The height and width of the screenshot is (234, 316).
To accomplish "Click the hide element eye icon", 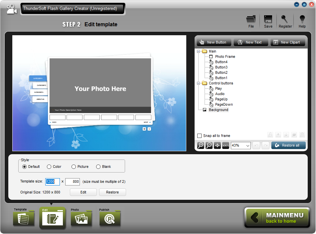I will 294,135.
